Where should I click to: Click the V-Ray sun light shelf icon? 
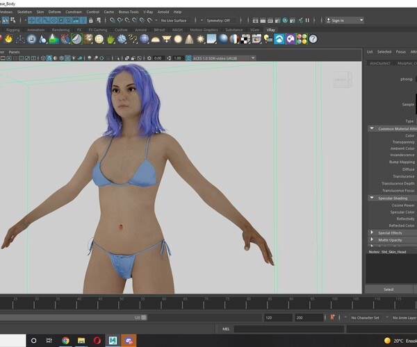coord(201,40)
